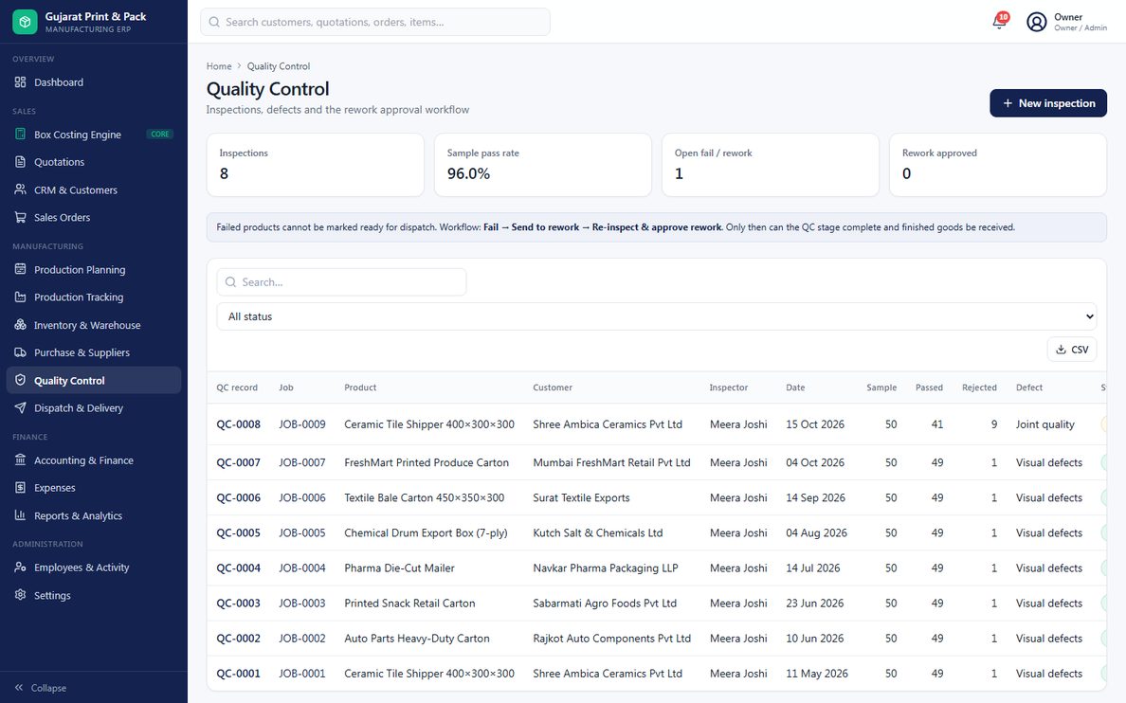Click Pharma Die-Cut Mailer product cell
This screenshot has height=703, width=1126.
tap(399, 568)
